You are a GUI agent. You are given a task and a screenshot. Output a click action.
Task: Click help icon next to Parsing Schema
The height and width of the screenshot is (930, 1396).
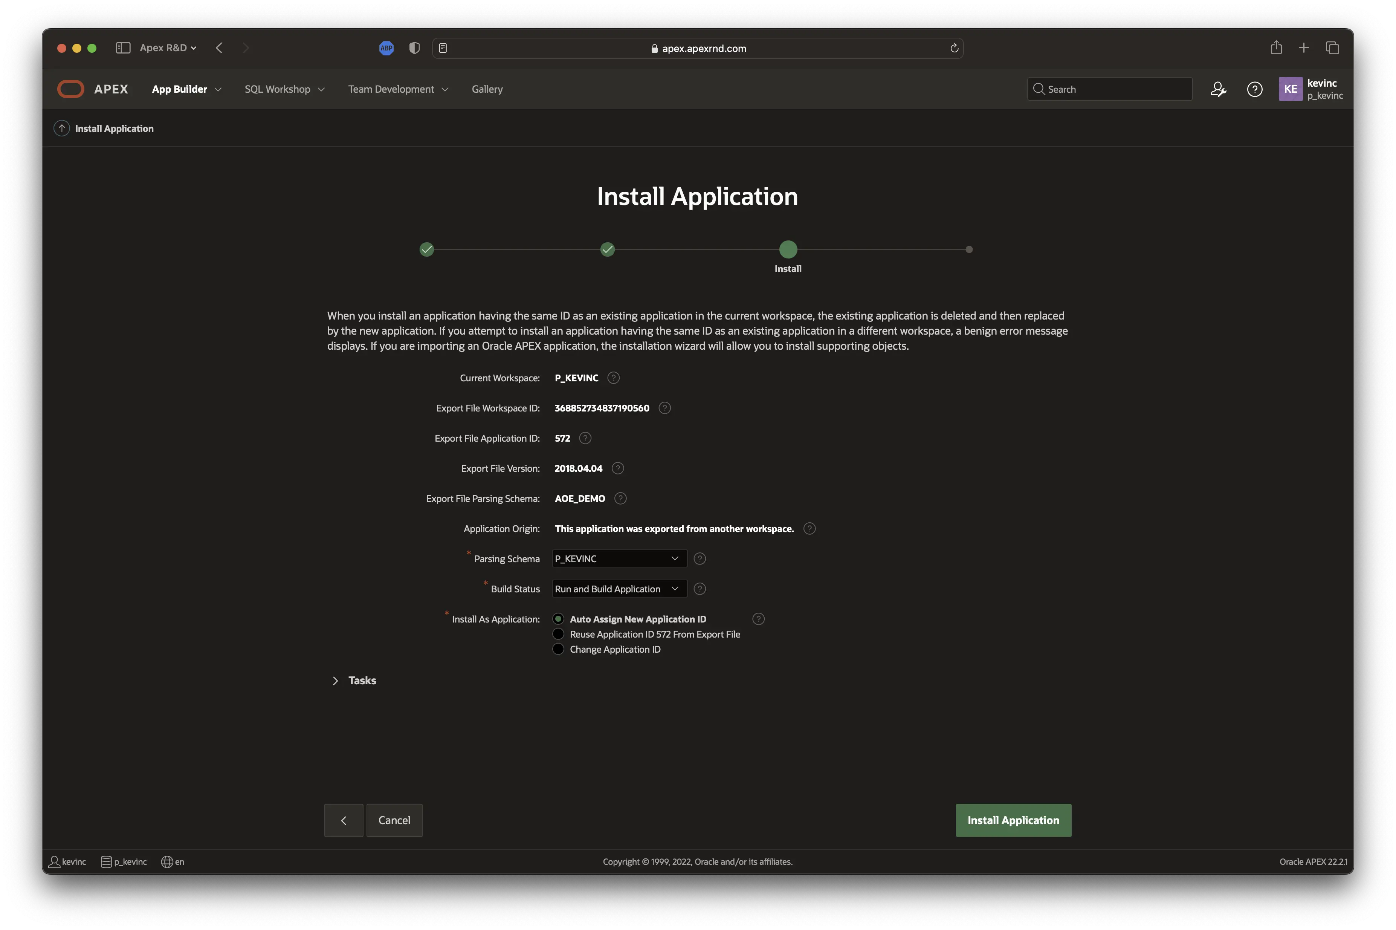pyautogui.click(x=700, y=559)
